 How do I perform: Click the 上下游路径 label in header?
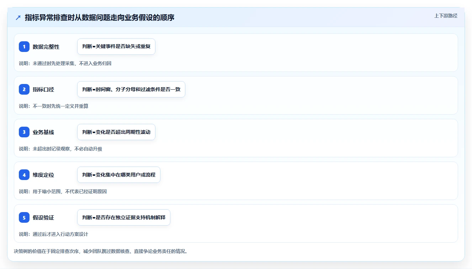pos(446,16)
